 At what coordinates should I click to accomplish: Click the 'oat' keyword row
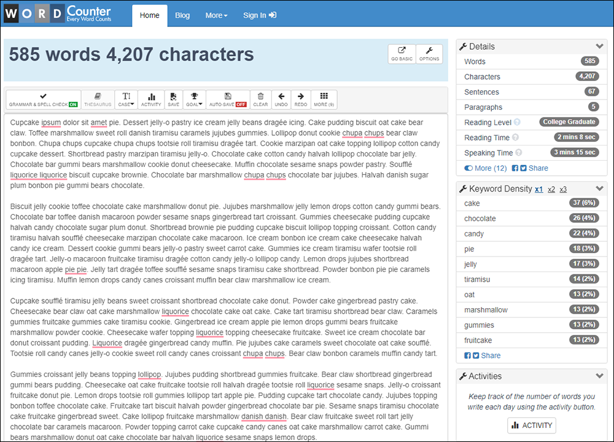coord(531,295)
